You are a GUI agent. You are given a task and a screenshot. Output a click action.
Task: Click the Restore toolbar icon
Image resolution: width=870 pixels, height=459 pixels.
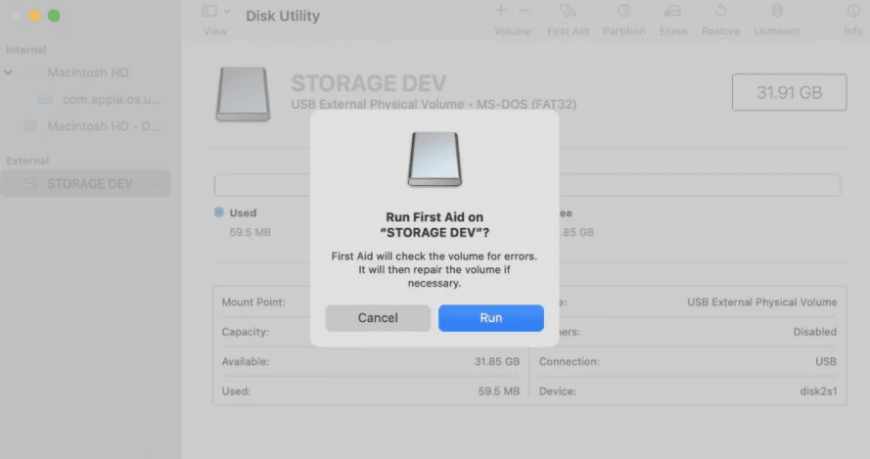pos(720,11)
